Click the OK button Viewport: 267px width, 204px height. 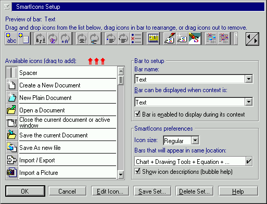click(x=25, y=191)
